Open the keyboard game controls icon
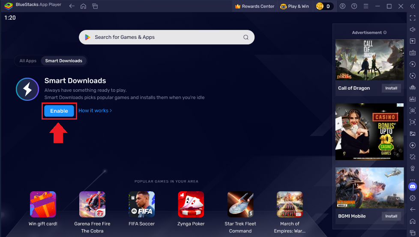Image resolution: width=419 pixels, height=237 pixels. point(413,53)
